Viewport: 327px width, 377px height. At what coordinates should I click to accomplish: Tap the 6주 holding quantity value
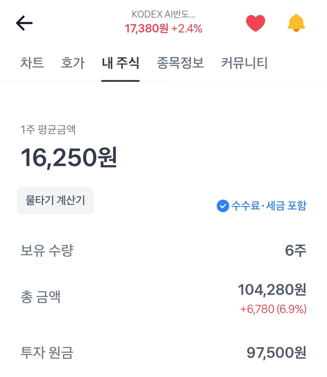click(x=296, y=251)
